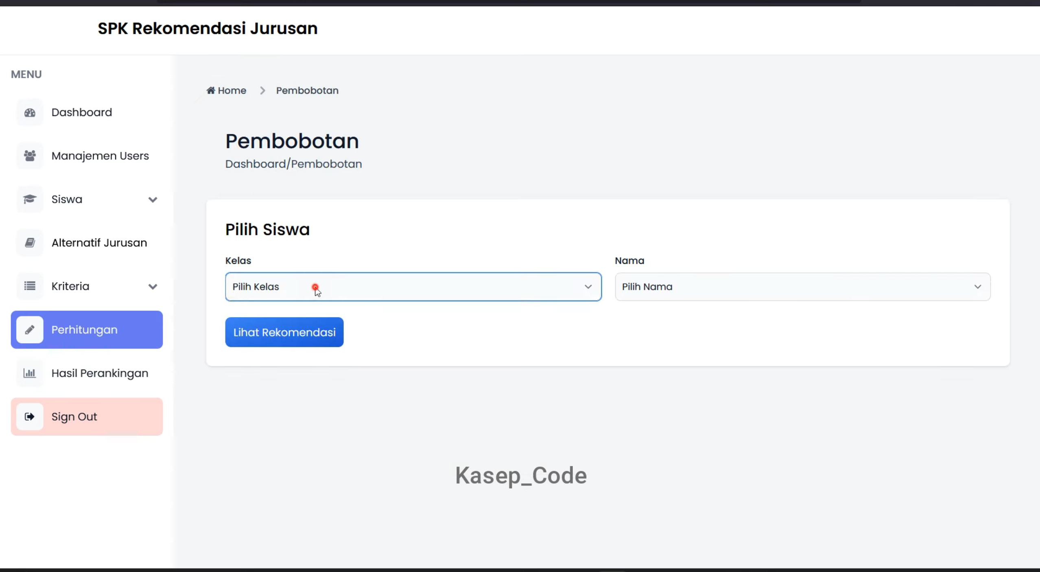Click the Sign Out label

coord(74,417)
